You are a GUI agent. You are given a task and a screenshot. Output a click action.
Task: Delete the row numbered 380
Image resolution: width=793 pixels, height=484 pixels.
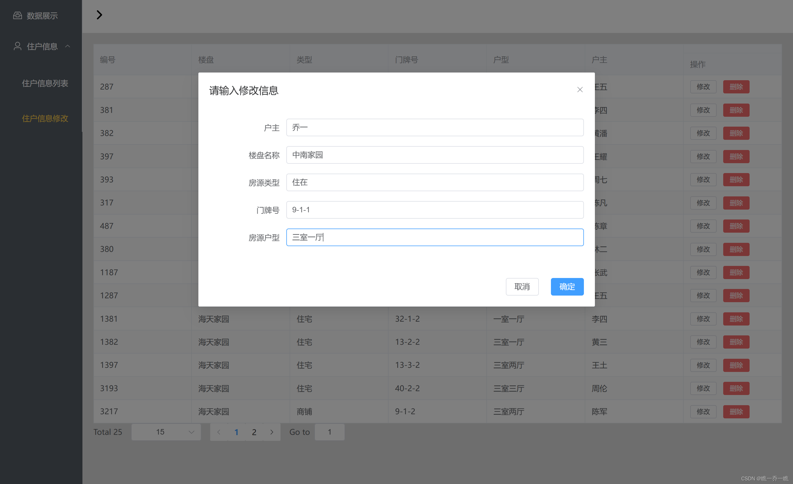point(736,249)
